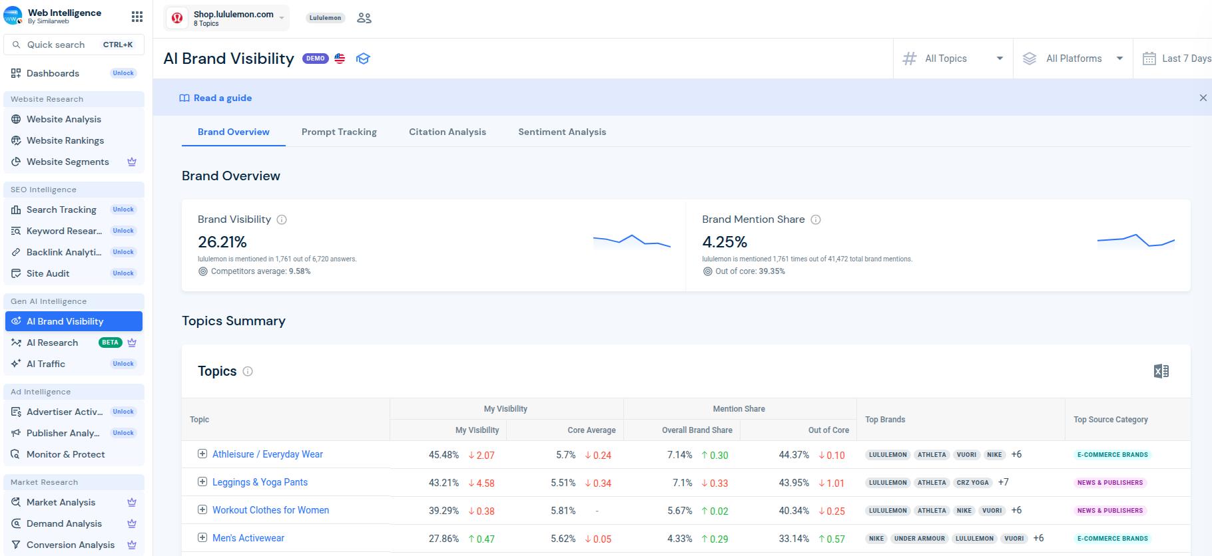Click the Conversion Analysis funnel icon

tap(16, 545)
